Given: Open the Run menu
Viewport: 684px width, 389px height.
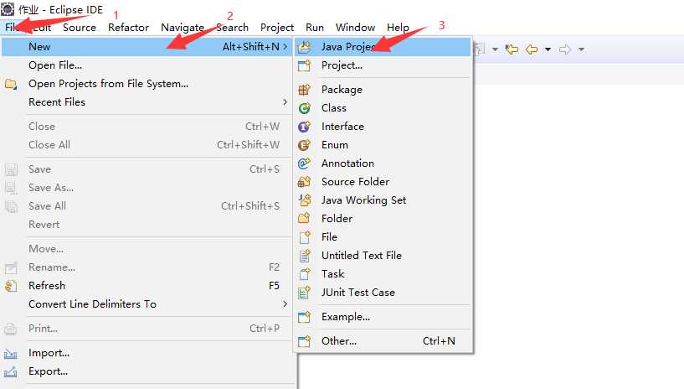Looking at the screenshot, I should tap(315, 27).
